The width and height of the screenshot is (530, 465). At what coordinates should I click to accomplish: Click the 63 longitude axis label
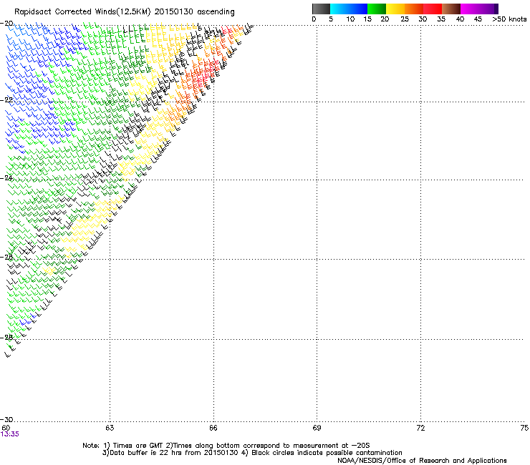110,428
